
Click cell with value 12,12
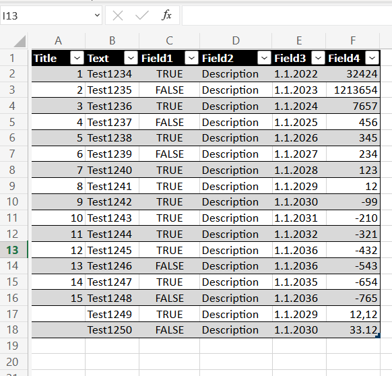[x=353, y=315]
